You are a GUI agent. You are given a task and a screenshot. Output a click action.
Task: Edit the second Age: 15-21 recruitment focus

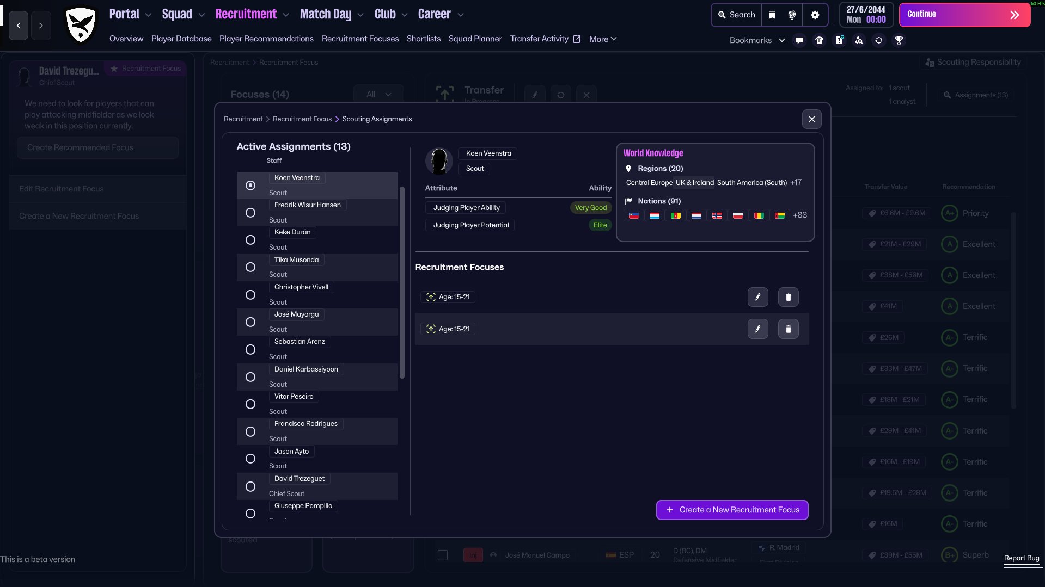pyautogui.click(x=757, y=329)
